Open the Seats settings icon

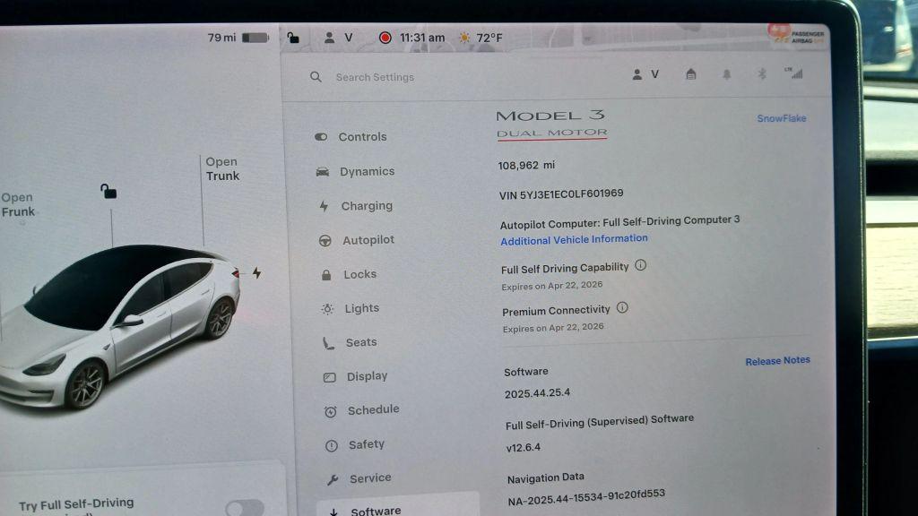[326, 342]
